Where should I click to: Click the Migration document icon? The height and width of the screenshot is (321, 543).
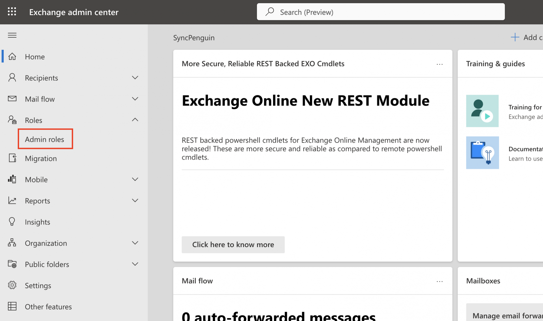coord(12,158)
